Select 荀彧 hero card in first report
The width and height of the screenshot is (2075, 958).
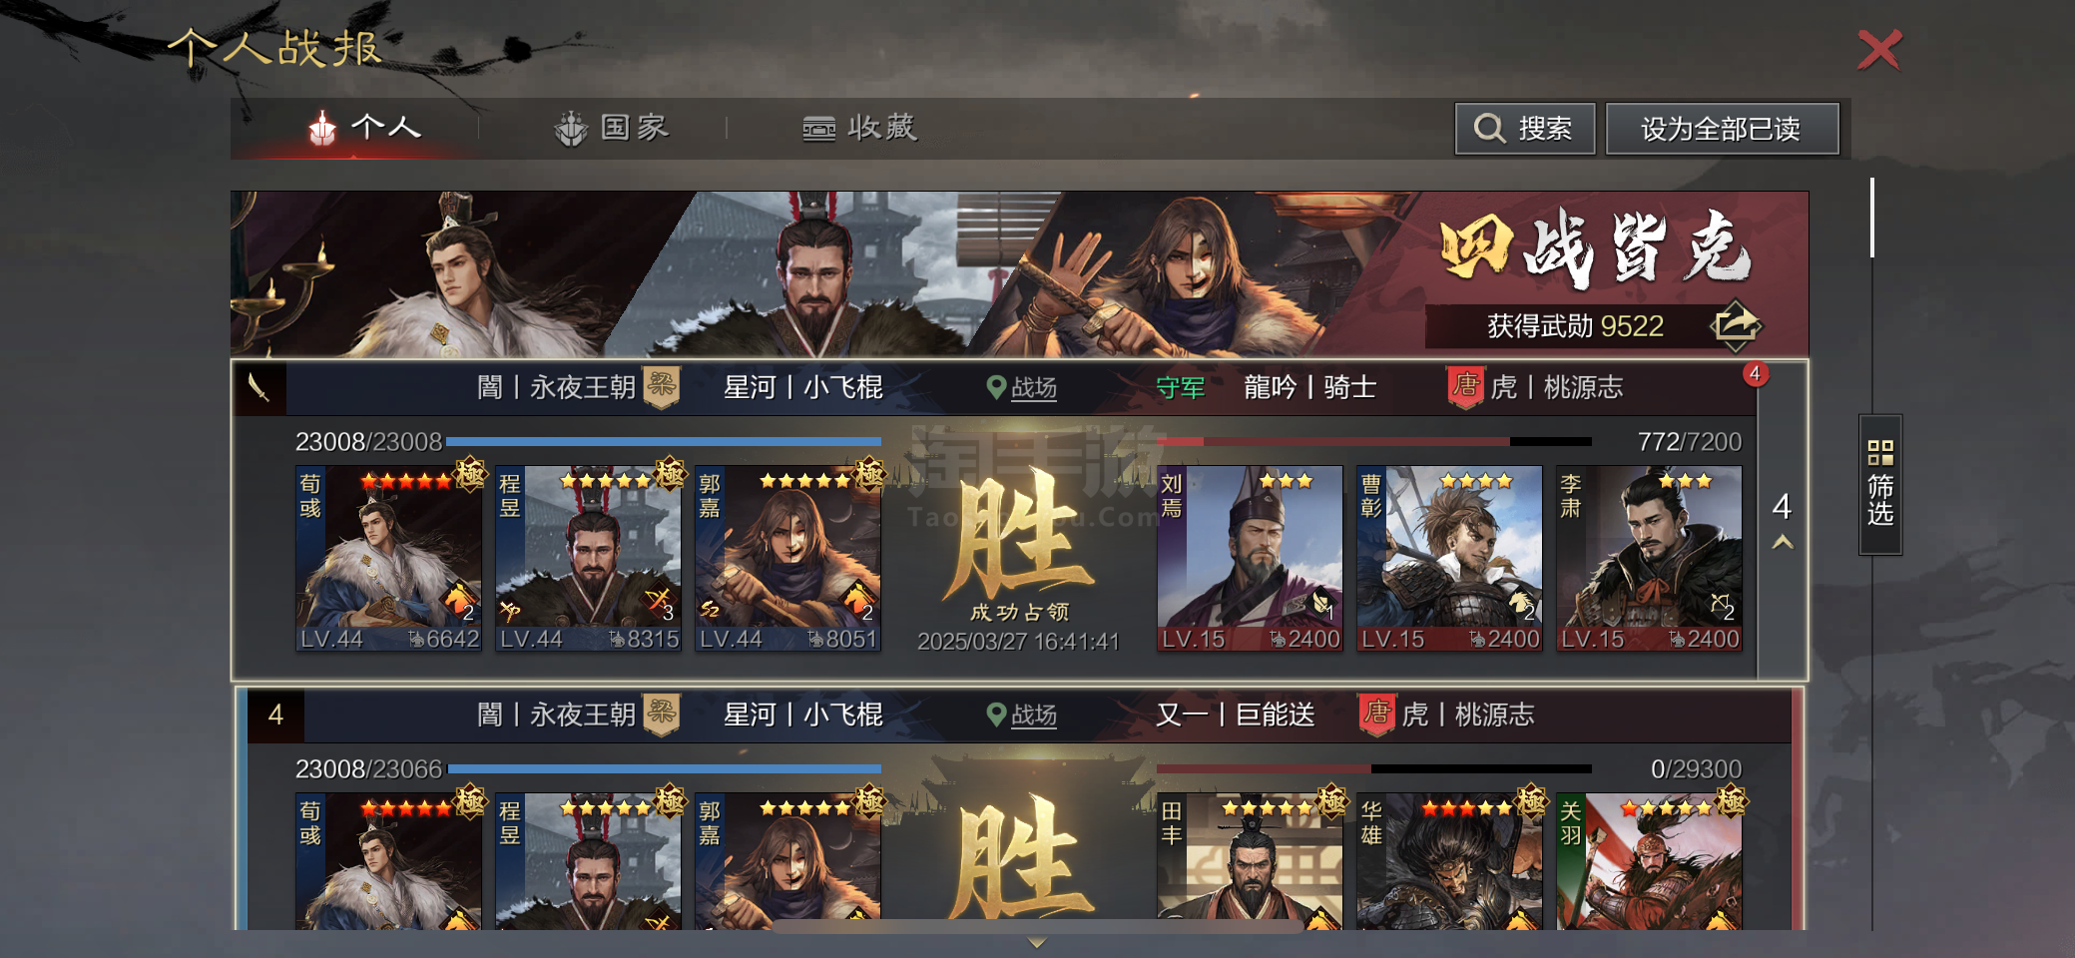pyautogui.click(x=388, y=558)
